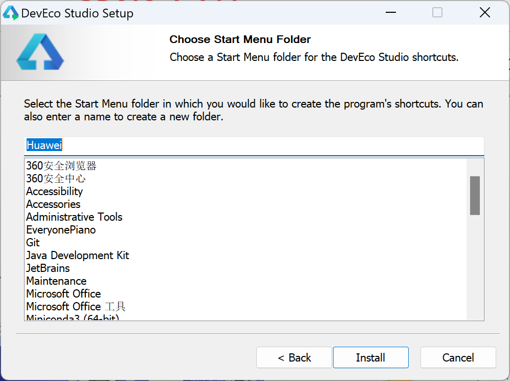Select the Microsoft Office 工具 folder
The height and width of the screenshot is (381, 510).
(76, 307)
